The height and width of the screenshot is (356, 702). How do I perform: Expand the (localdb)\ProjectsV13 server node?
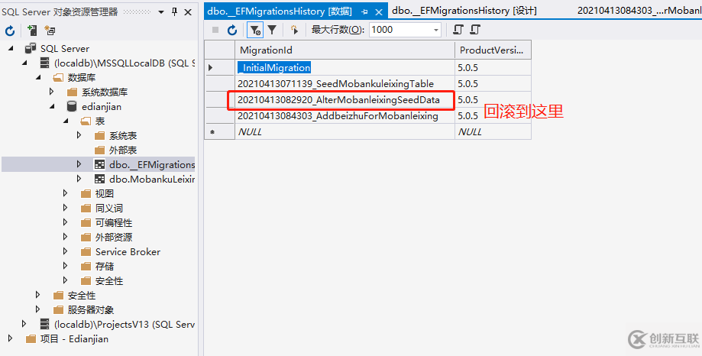(24, 324)
